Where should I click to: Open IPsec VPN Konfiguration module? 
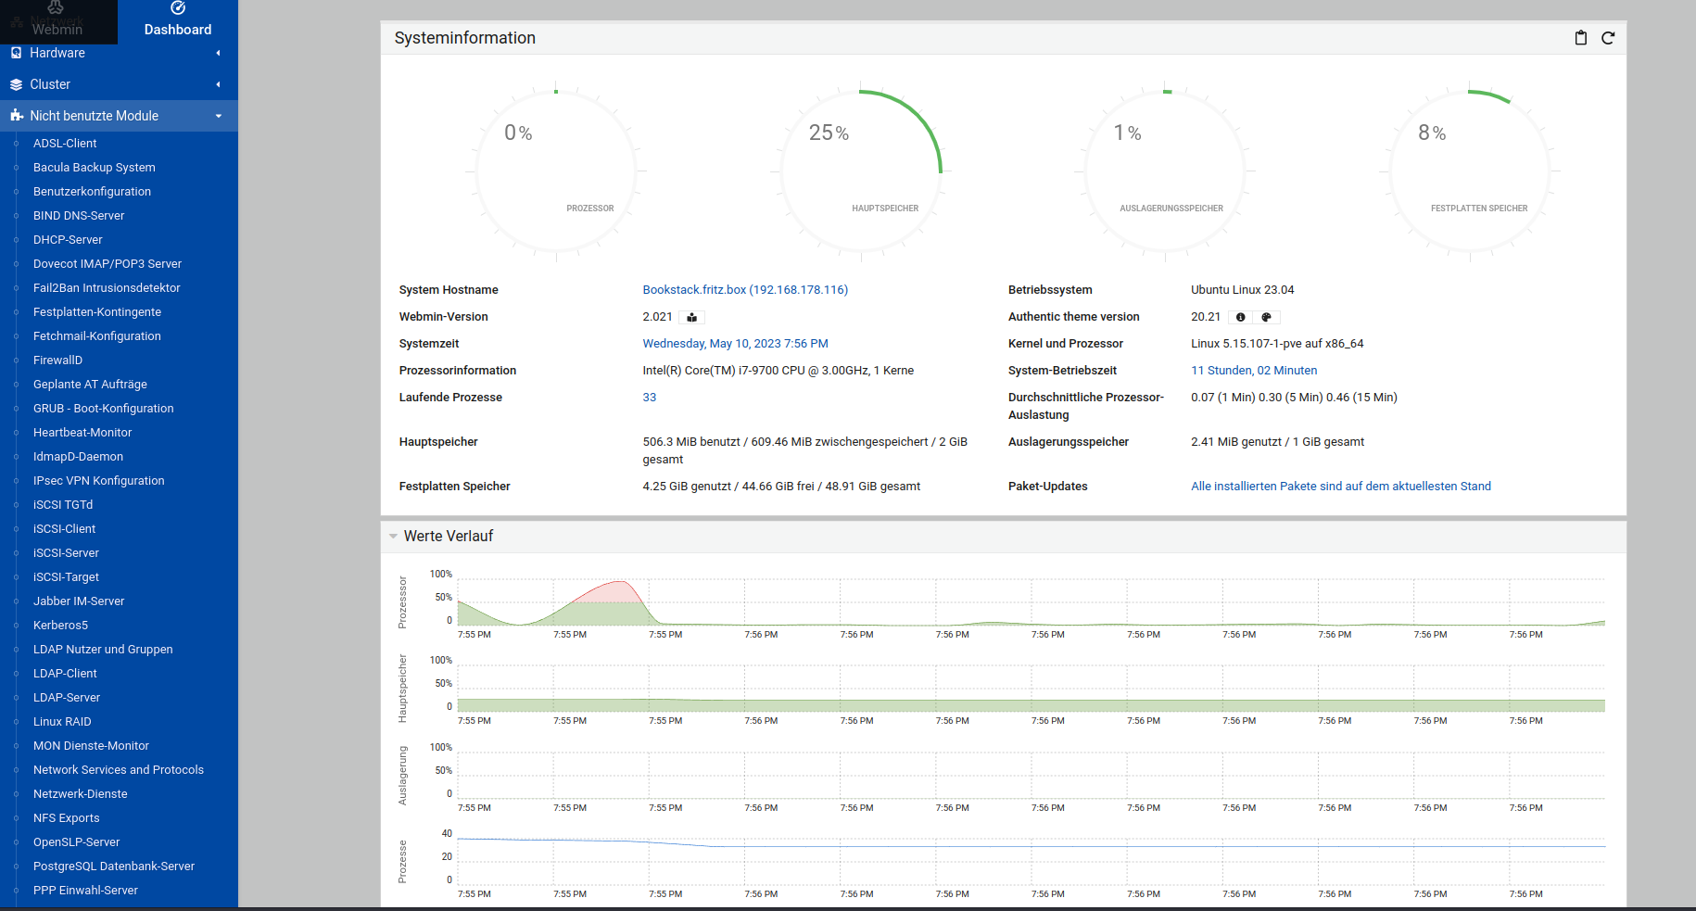click(99, 481)
